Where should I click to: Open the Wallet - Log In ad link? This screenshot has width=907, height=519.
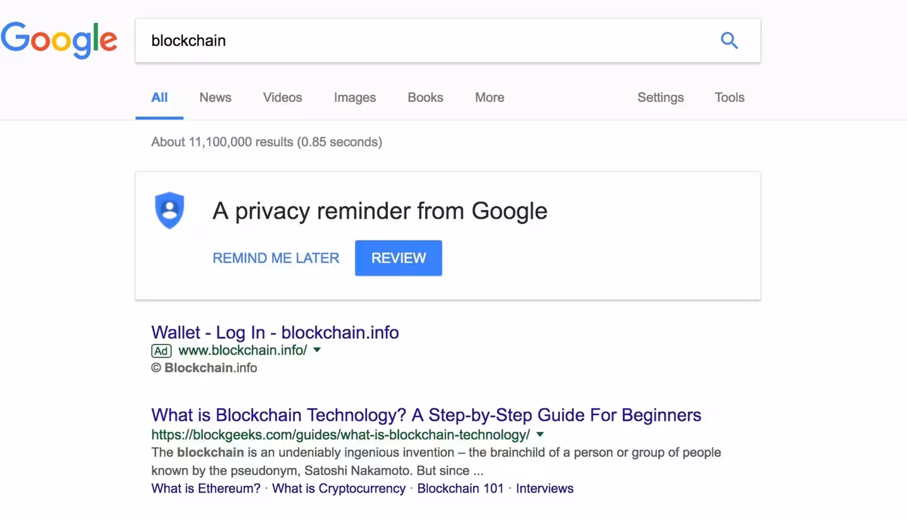(275, 333)
